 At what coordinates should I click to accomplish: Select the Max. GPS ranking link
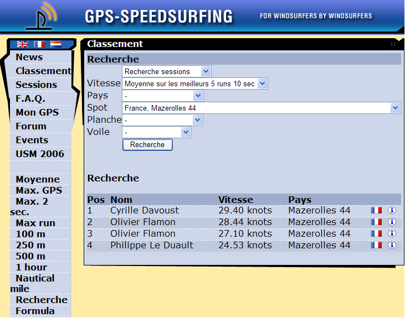coord(39,190)
